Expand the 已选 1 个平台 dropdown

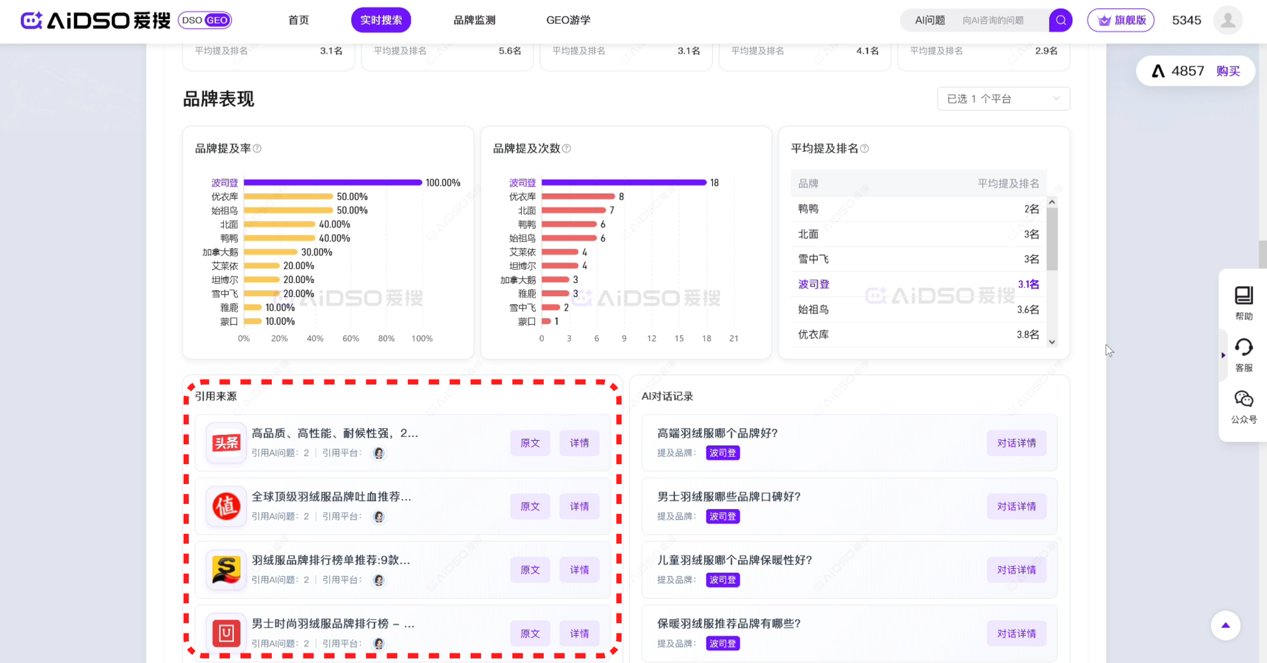click(1003, 99)
